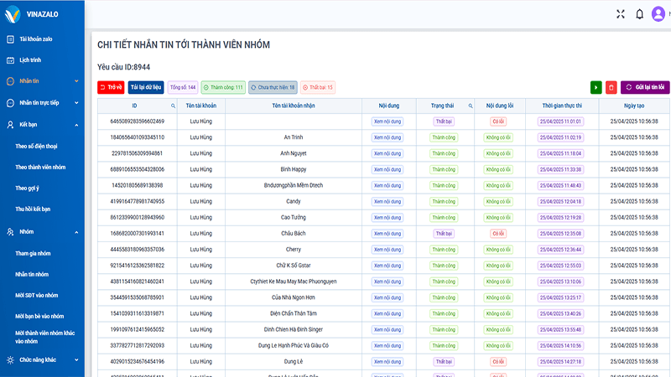Screen dimensions: 671x377
Task: Toggle fullscreen with the expand arrows icon
Action: click(x=621, y=14)
